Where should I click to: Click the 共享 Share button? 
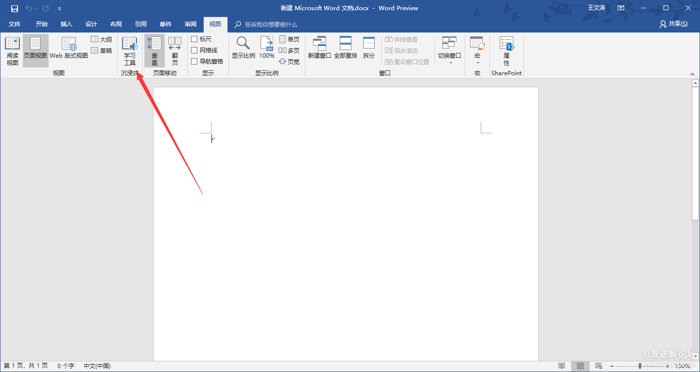tap(674, 24)
